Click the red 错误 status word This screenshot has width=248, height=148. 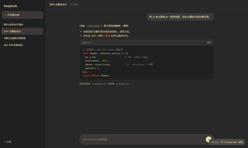(x=108, y=36)
